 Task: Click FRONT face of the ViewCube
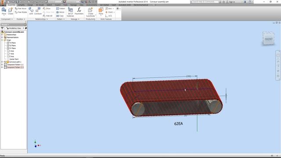click(268, 39)
